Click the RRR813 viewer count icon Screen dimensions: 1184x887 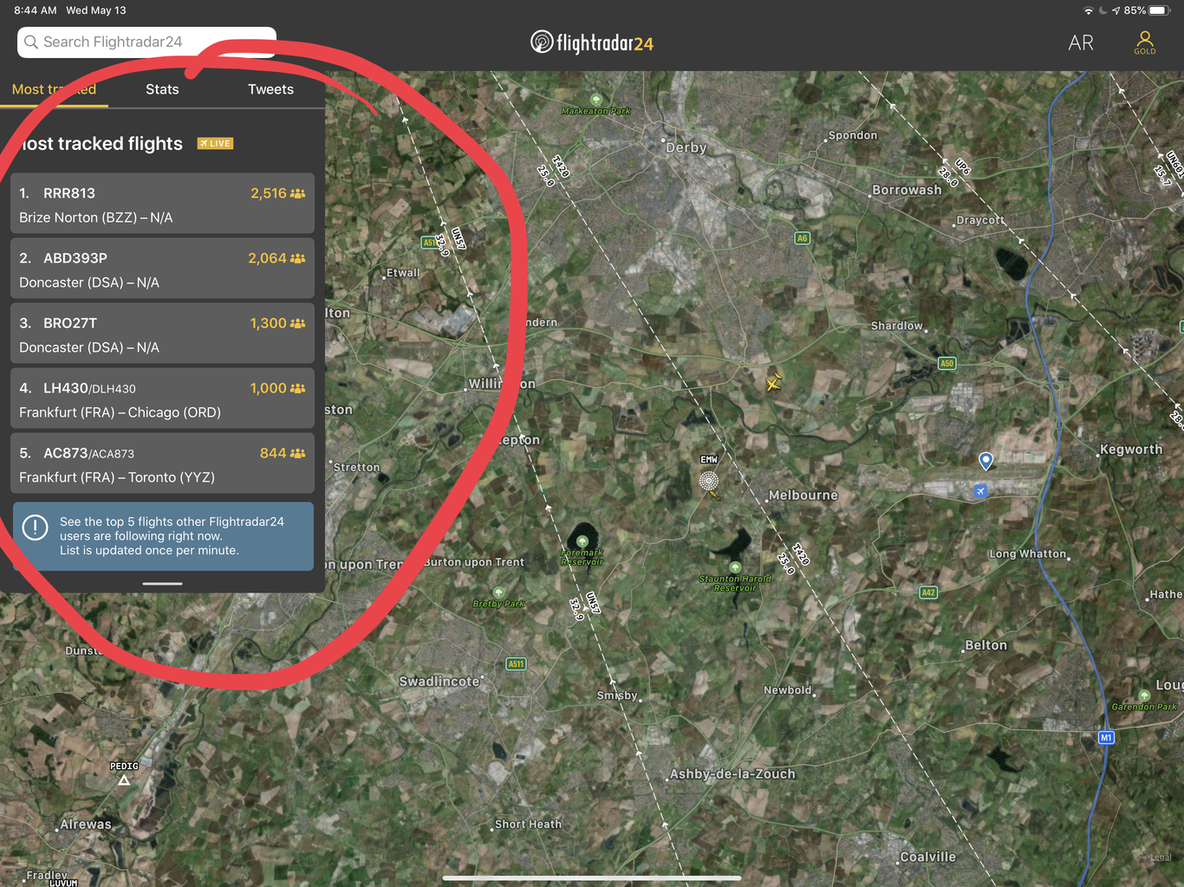pyautogui.click(x=297, y=193)
